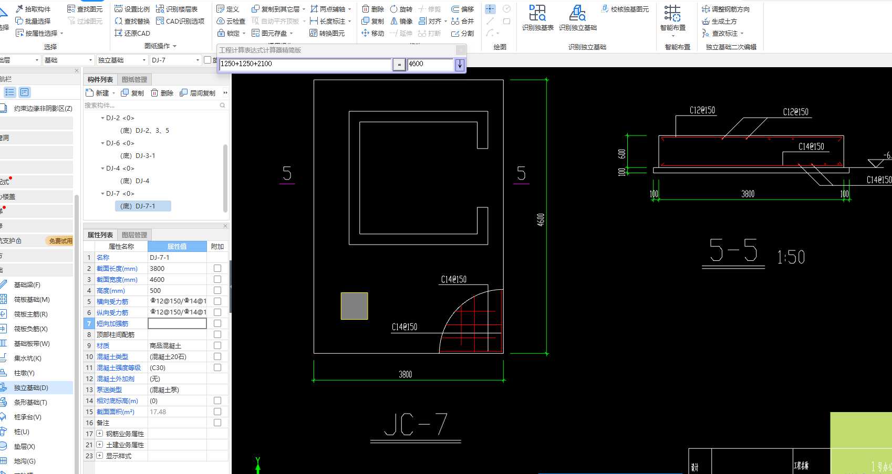Select 条形基础(T) in navigation list
Image resolution: width=892 pixels, height=474 pixels.
click(x=30, y=403)
